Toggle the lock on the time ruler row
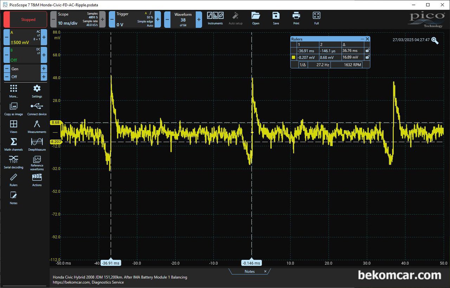This screenshot has height=288, width=450. click(367, 51)
